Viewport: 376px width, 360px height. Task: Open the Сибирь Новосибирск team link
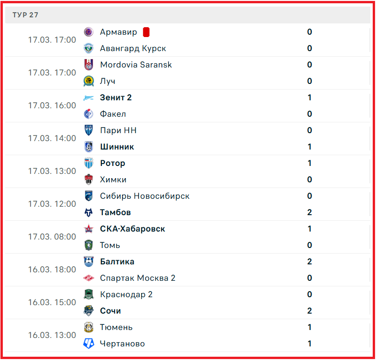145,196
